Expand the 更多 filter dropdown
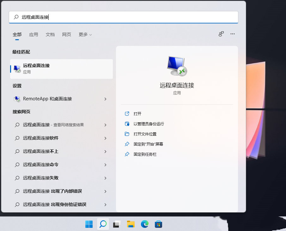Viewport: 286px width, 231px height. tap(85, 34)
